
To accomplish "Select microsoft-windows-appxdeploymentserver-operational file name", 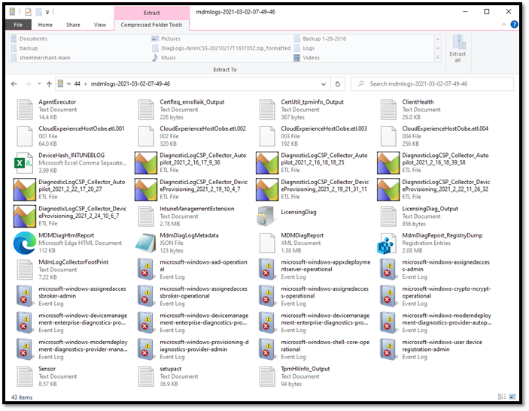I will click(326, 265).
